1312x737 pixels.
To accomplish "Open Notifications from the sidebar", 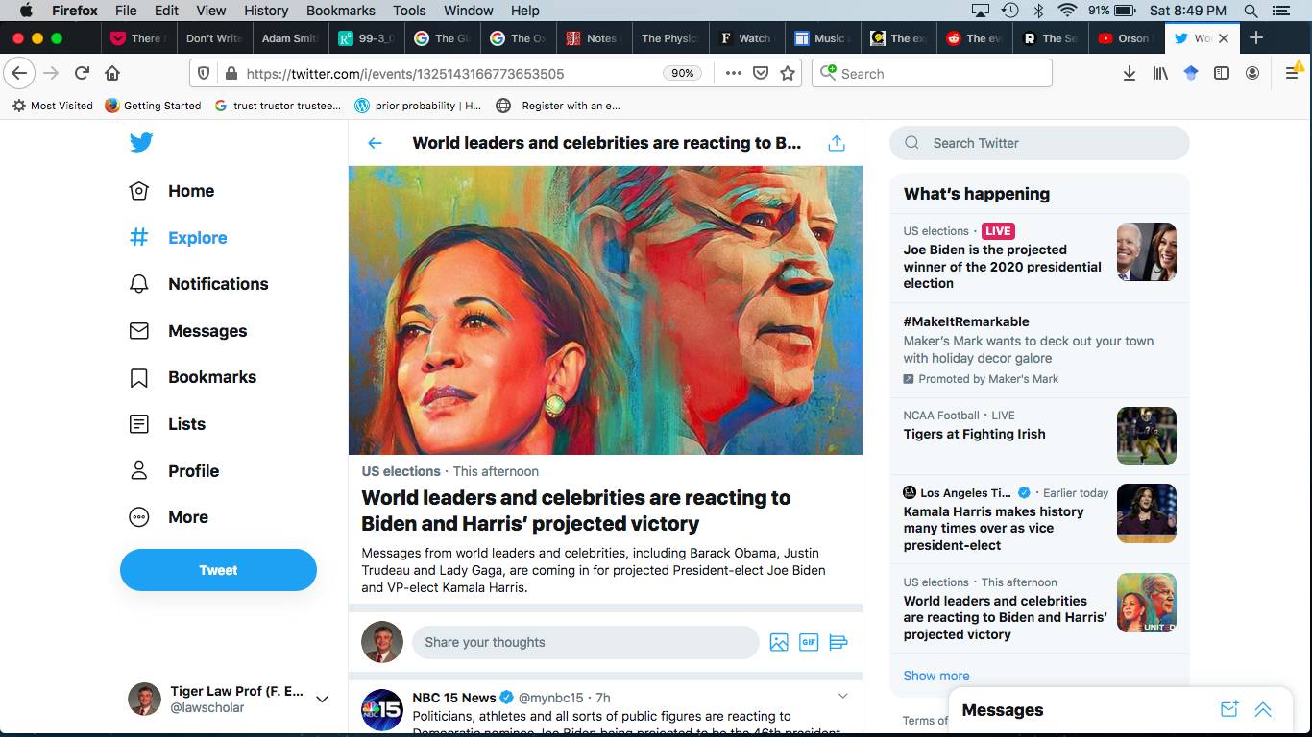I will click(218, 284).
